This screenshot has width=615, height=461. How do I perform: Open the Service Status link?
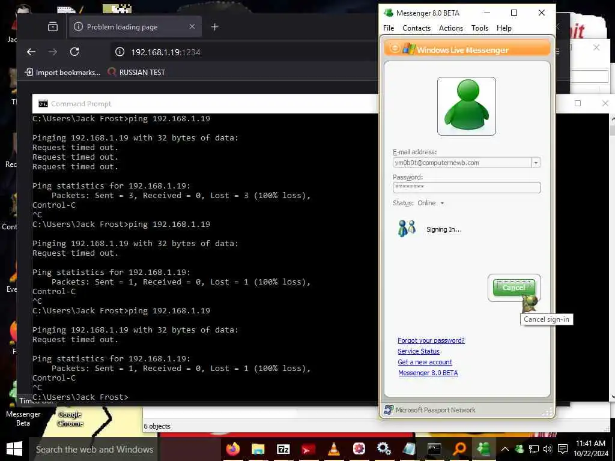(419, 351)
